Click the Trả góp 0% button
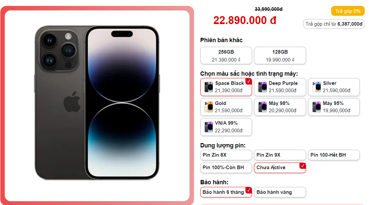 (x=348, y=11)
